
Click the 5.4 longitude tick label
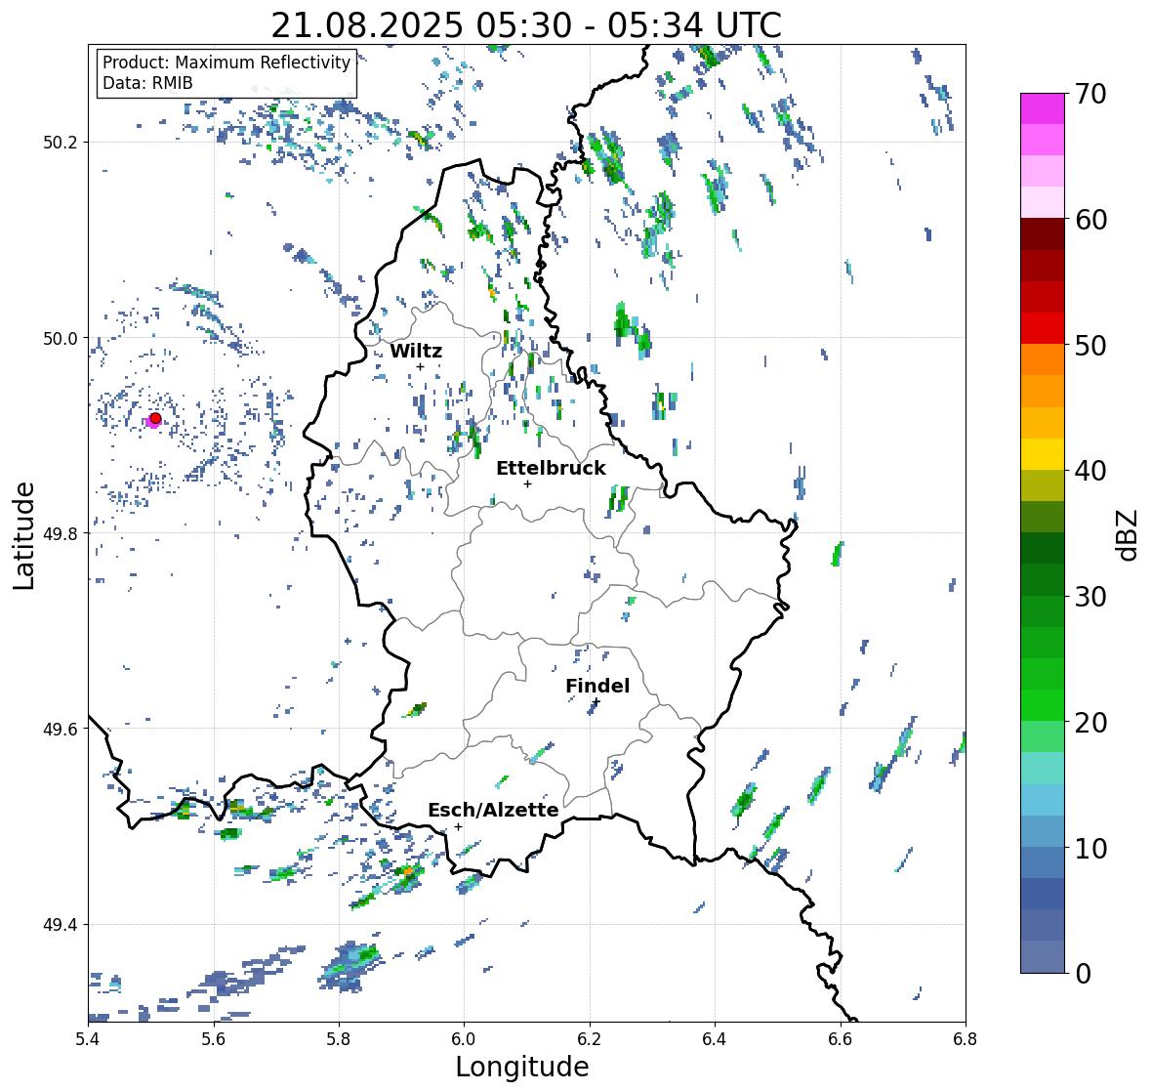click(88, 1039)
